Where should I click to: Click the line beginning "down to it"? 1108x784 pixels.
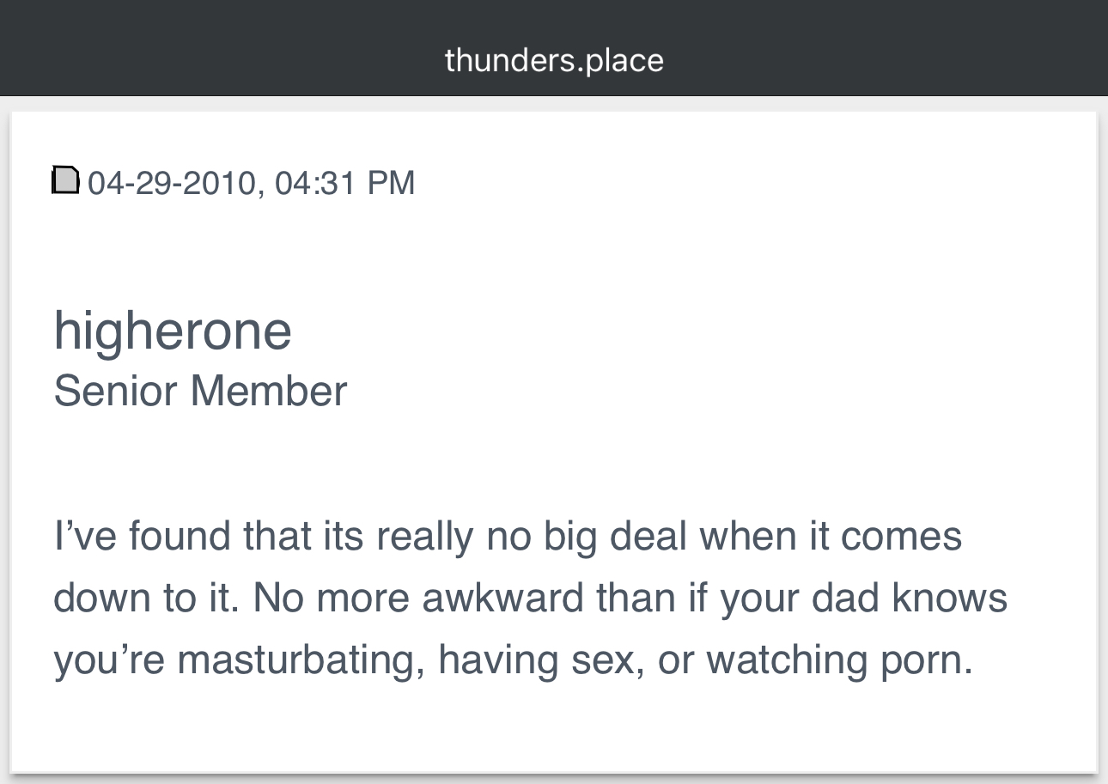530,598
